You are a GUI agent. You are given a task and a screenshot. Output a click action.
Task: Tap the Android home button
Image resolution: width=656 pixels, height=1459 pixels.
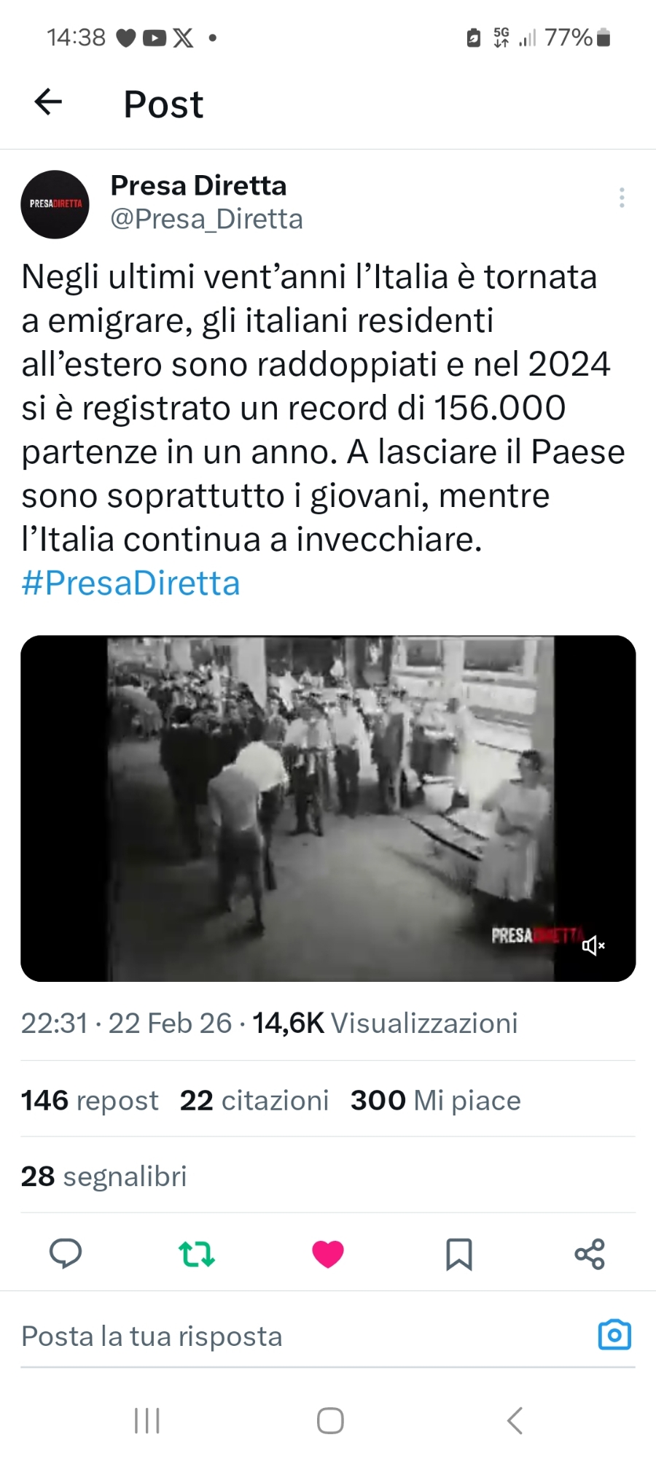click(x=330, y=1420)
